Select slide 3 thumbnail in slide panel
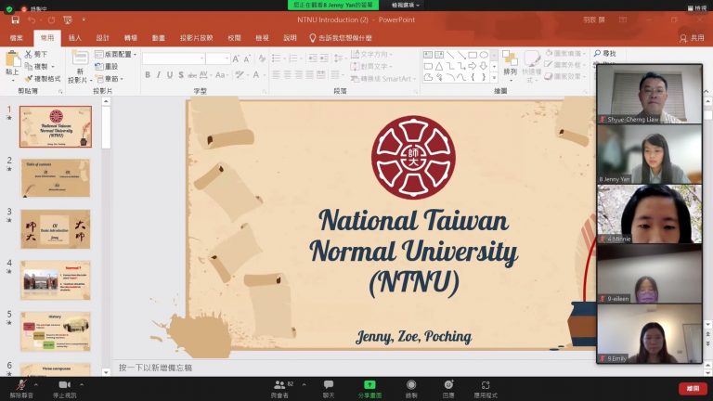The width and height of the screenshot is (713, 401). (55, 227)
